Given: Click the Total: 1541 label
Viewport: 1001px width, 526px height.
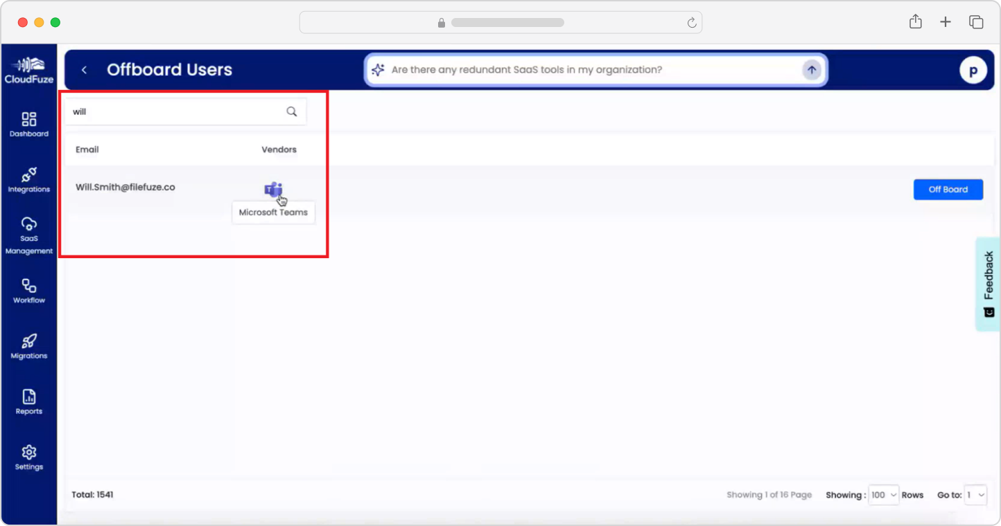Looking at the screenshot, I should click(x=92, y=495).
